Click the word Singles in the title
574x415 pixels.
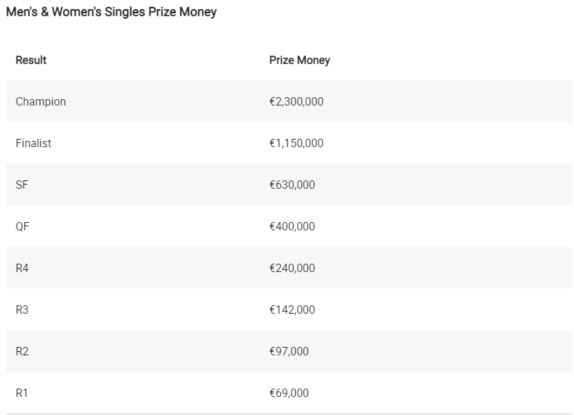pyautogui.click(x=125, y=12)
